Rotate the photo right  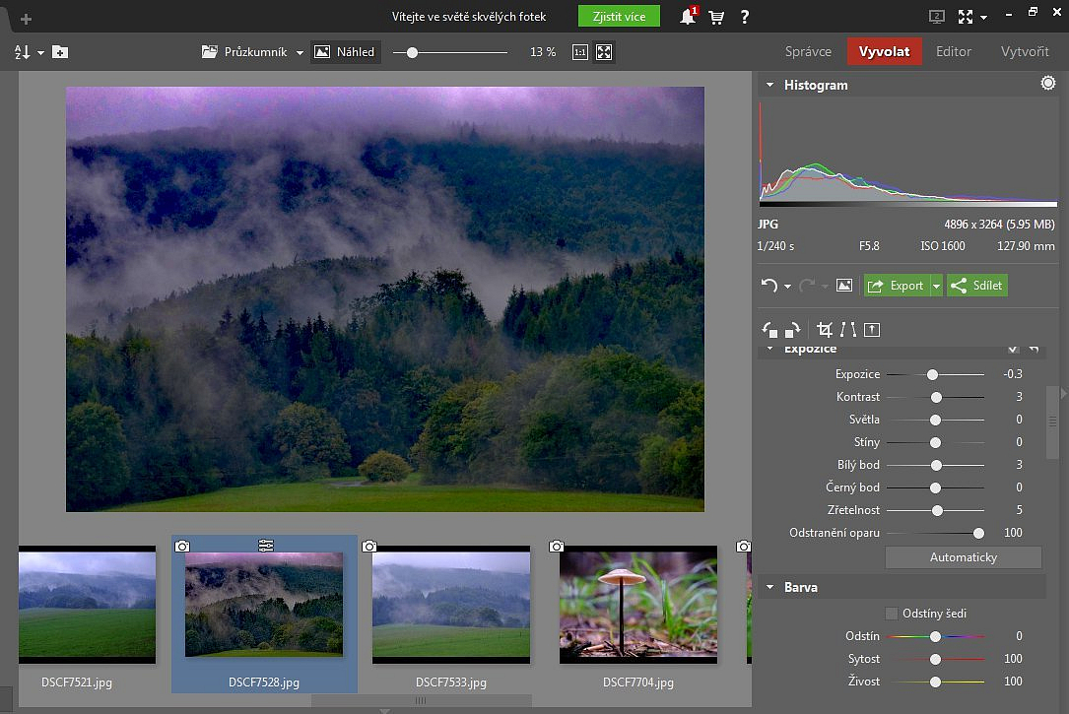[x=792, y=330]
